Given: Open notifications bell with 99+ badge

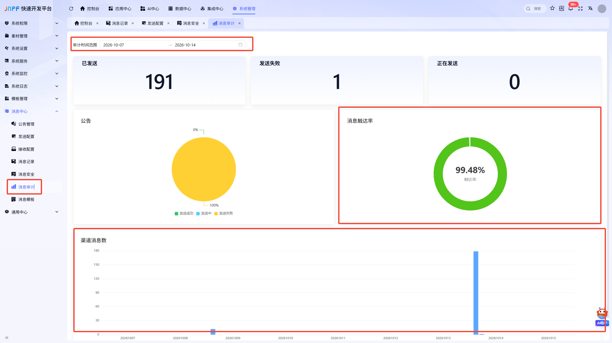Looking at the screenshot, I should click(571, 8).
